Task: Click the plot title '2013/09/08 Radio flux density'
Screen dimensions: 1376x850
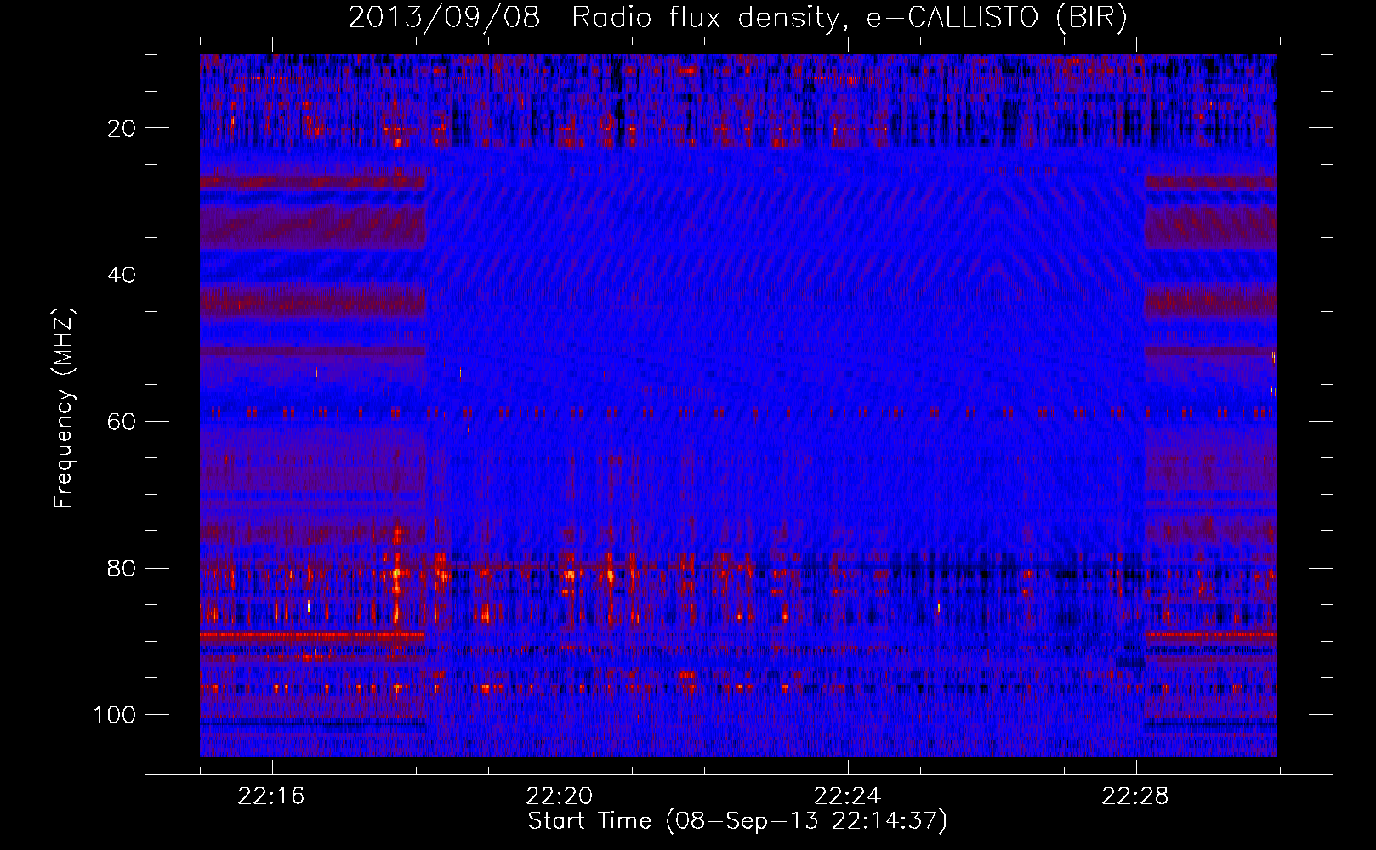Action: pos(737,18)
